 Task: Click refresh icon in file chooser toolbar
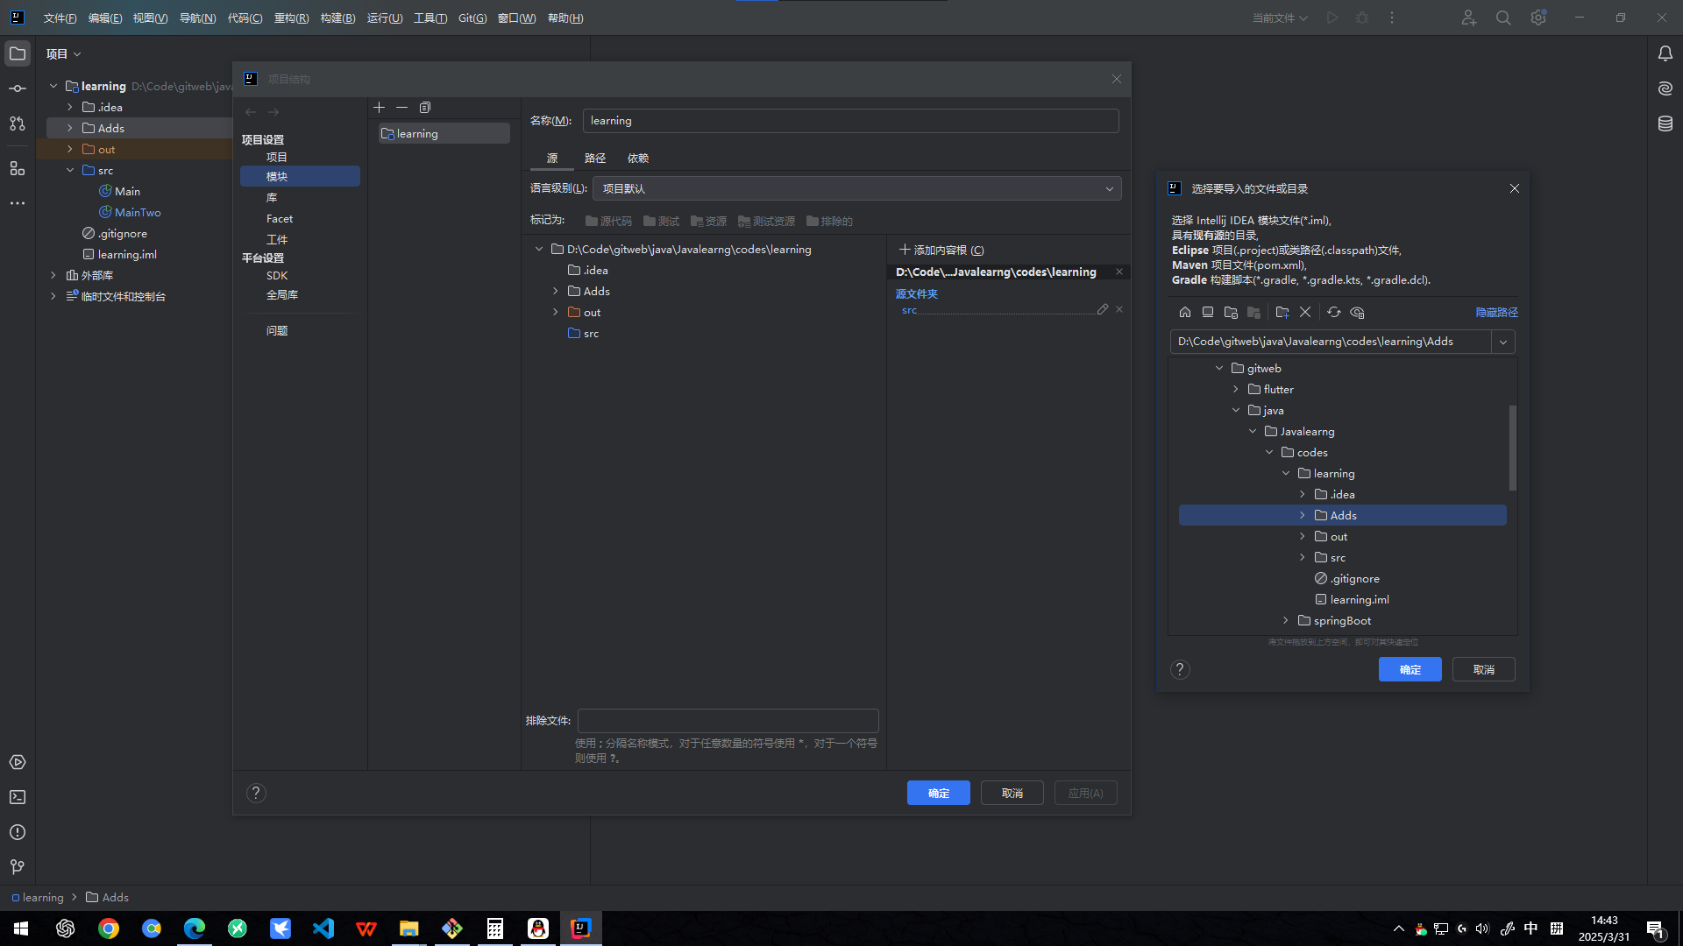click(x=1334, y=313)
